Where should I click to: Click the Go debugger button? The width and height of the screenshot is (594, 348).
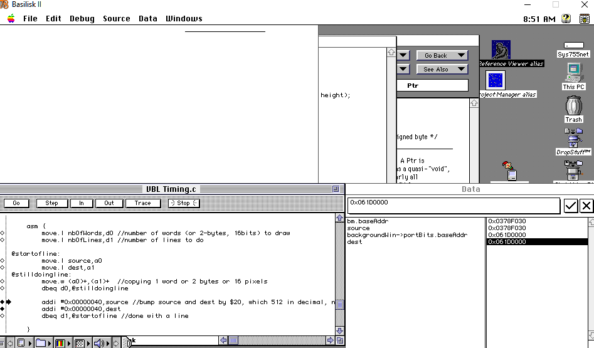pos(16,203)
